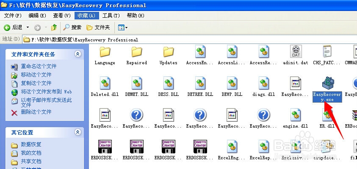
Task: Select the engine.dll file
Action: pos(296,119)
